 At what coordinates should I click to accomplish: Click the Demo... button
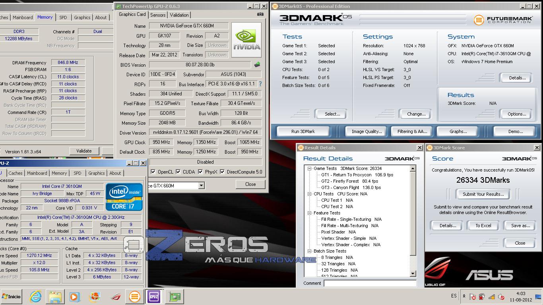pos(515,131)
